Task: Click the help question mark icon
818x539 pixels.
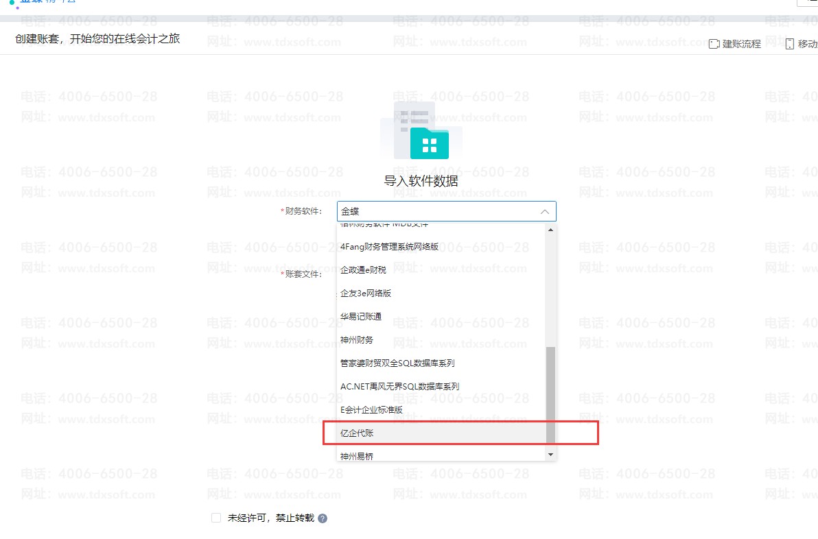Action: [x=323, y=518]
